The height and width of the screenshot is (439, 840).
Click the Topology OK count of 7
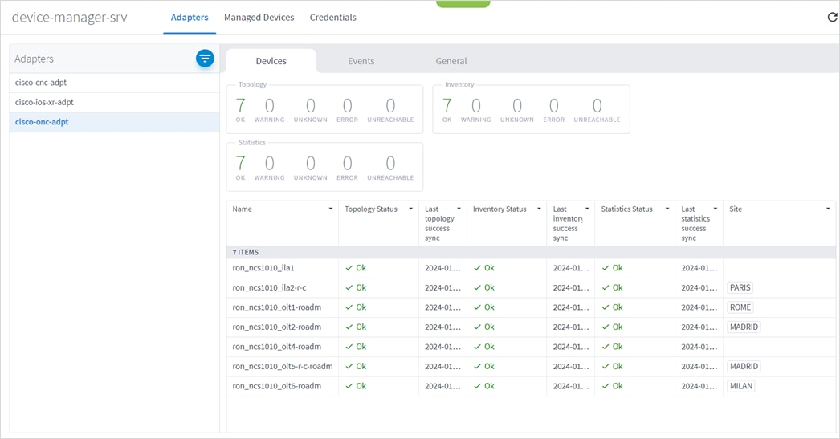(x=240, y=106)
